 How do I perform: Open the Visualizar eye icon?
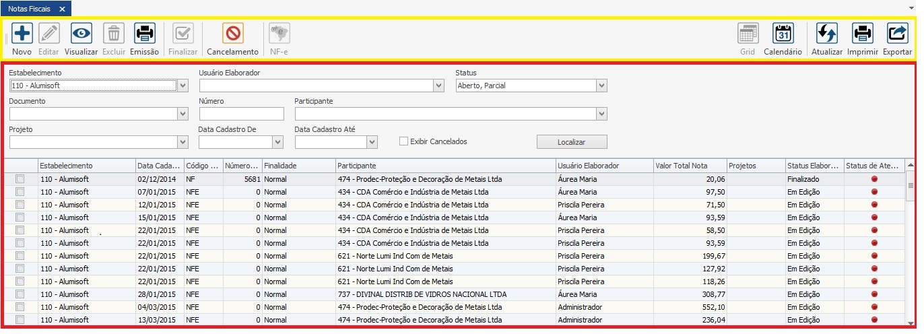pos(81,33)
